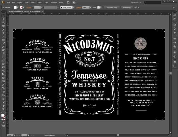178x137 pixels.
Task: Switch to the Custom JD label document tab
Action: tap(24, 12)
